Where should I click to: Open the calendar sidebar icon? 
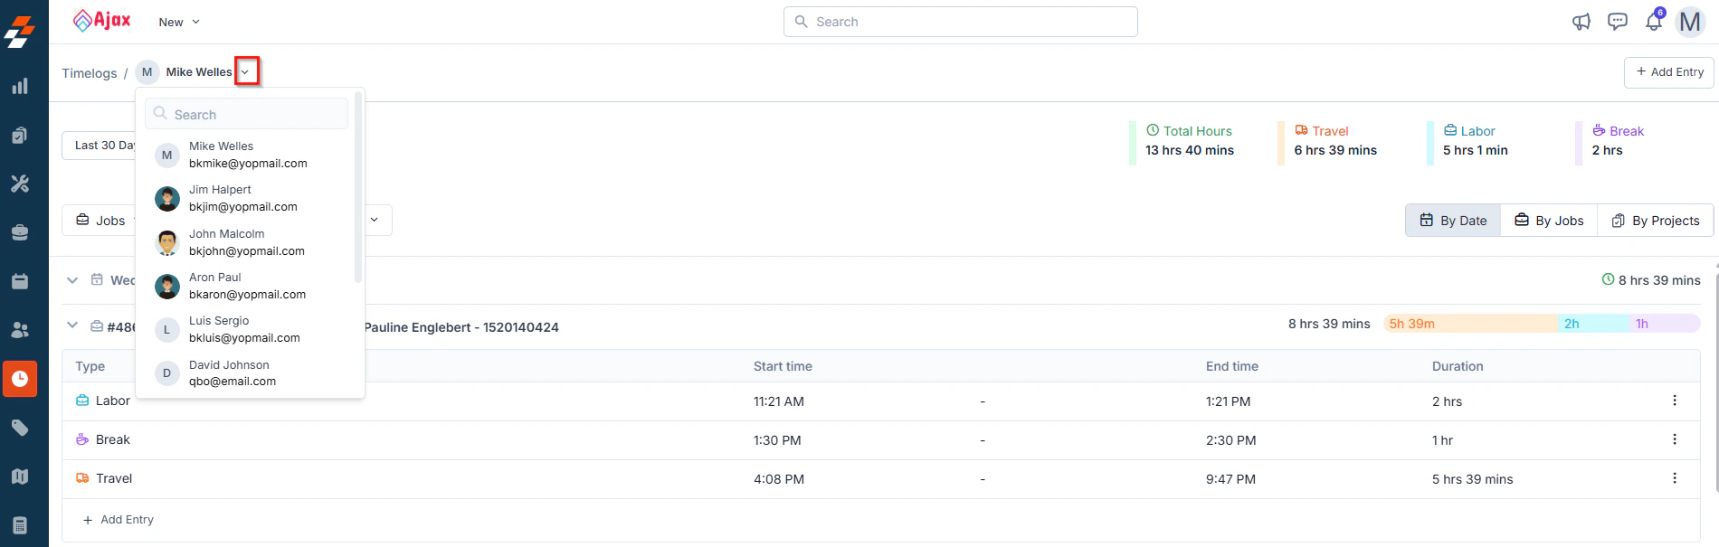[x=20, y=281]
